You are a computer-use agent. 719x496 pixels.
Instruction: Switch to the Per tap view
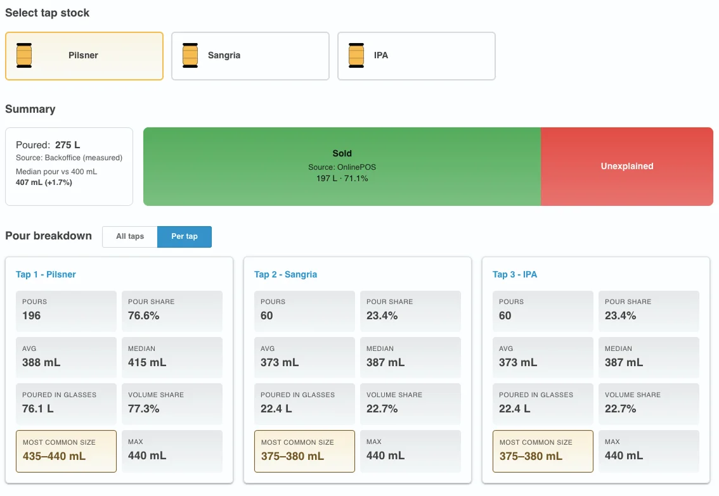tap(185, 236)
